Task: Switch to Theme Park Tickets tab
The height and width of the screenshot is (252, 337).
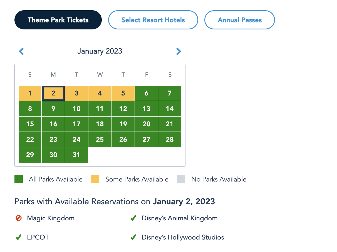Action: [x=58, y=20]
